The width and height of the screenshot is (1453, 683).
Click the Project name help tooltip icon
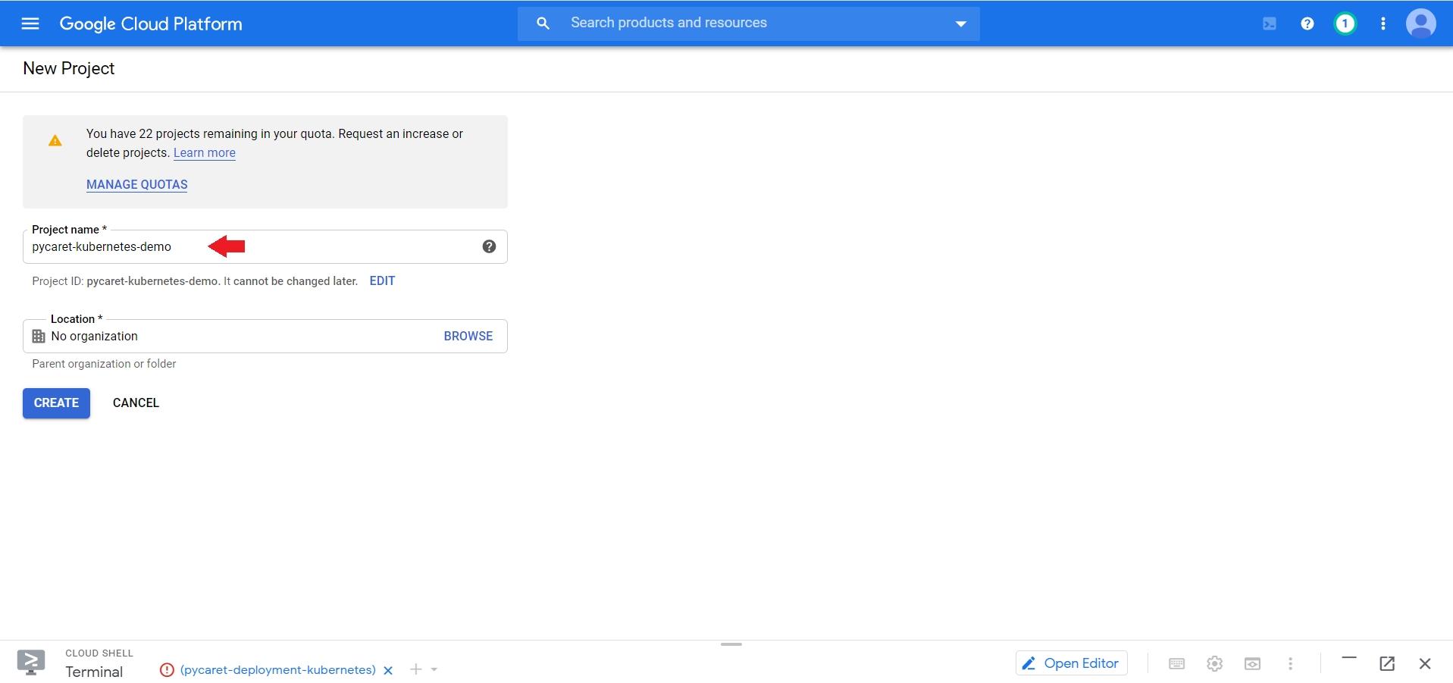(x=489, y=246)
